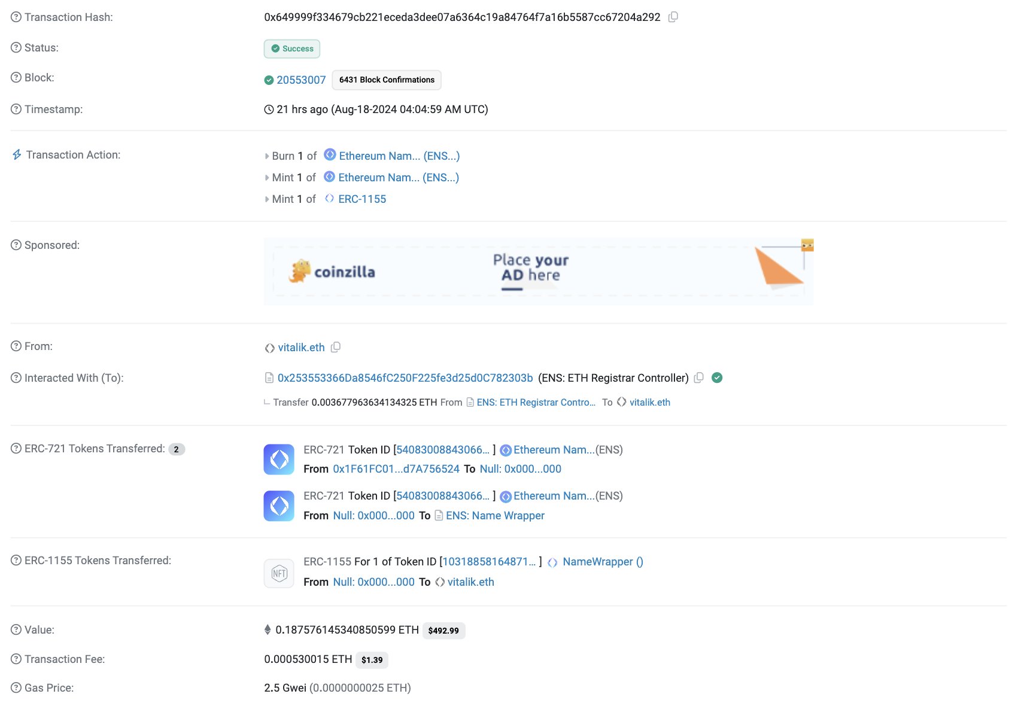Click the Ethereum logo beside the Value amount
Viewport: 1015px width, 706px height.
click(x=268, y=629)
